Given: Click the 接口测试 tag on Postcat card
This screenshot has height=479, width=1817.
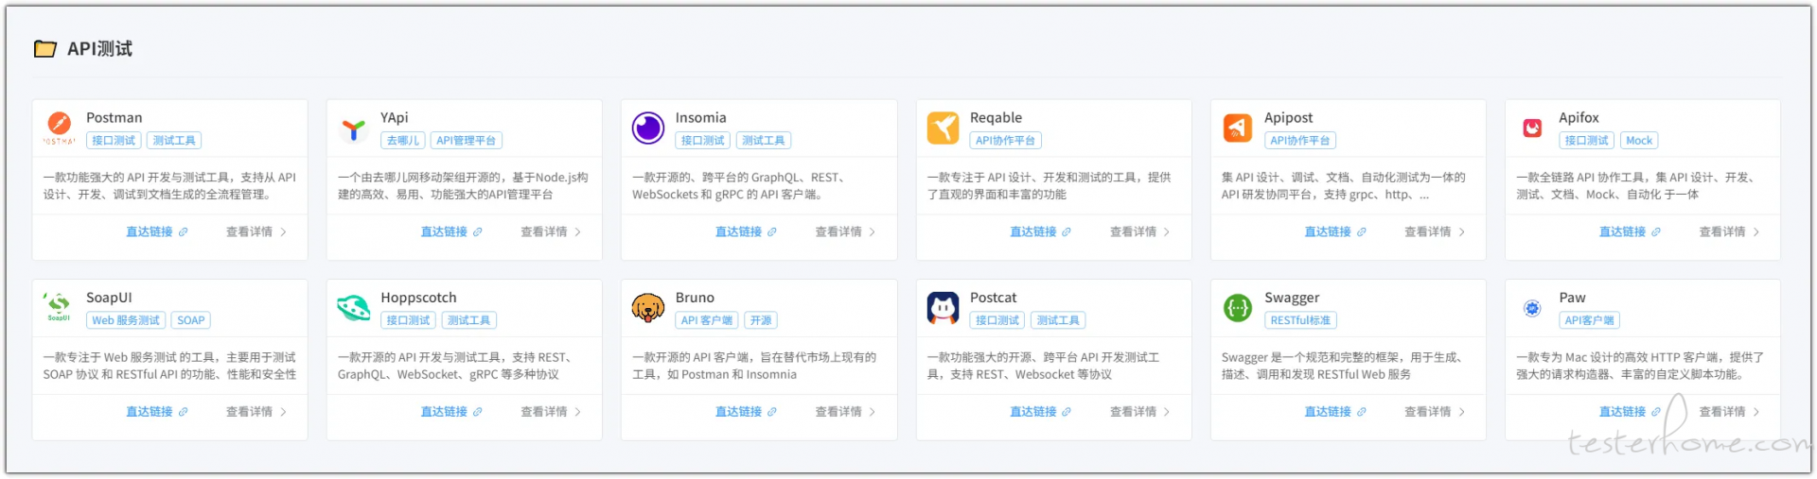Looking at the screenshot, I should [997, 320].
